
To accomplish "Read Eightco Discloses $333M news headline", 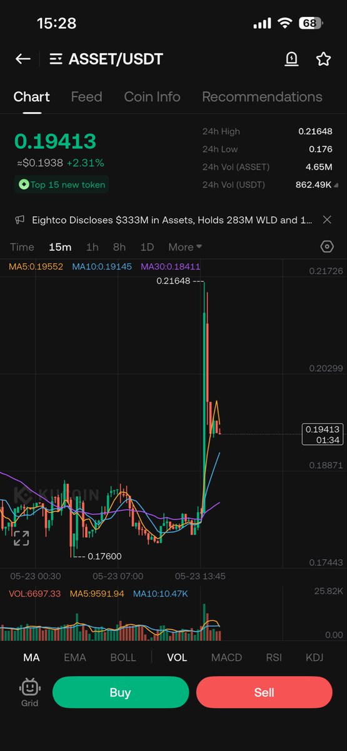I will coord(173,220).
